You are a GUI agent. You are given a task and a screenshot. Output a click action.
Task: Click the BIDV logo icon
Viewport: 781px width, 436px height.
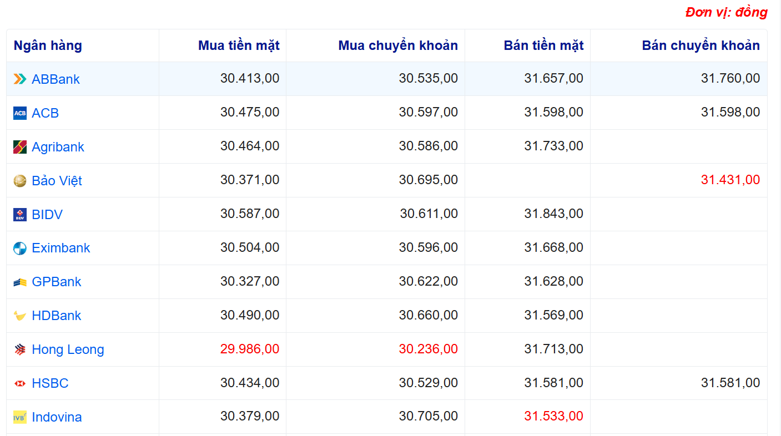(x=20, y=215)
